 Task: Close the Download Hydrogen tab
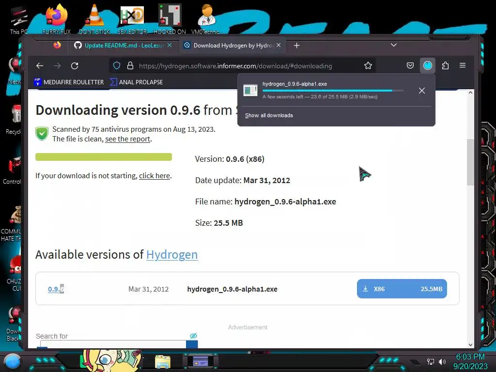click(x=279, y=45)
